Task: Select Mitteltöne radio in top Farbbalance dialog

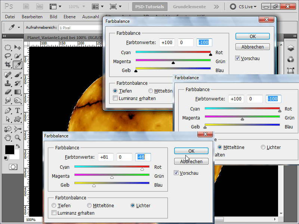Action: (x=151, y=91)
